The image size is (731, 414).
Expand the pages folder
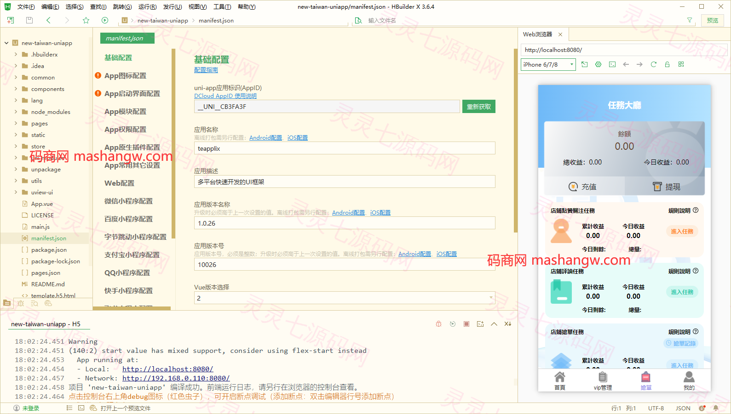[x=16, y=123]
